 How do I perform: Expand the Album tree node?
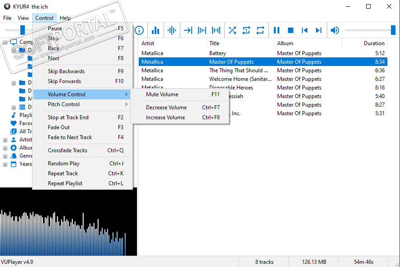click(5, 148)
